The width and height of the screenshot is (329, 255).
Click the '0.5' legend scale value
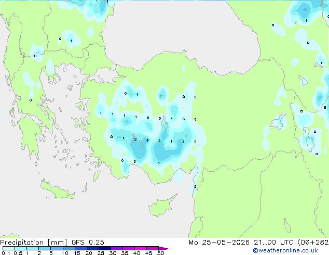pyautogui.click(x=18, y=253)
